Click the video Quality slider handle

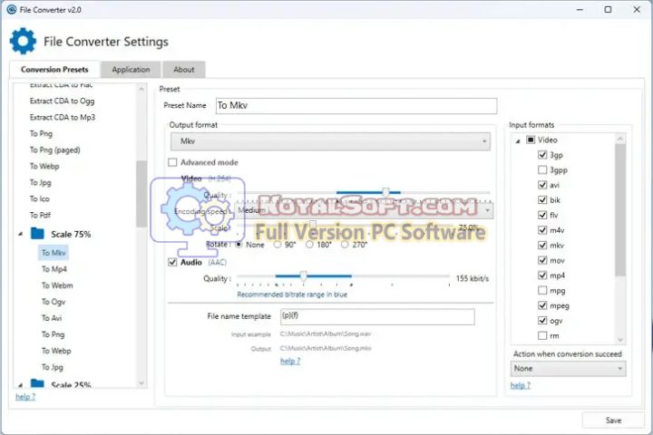(x=385, y=192)
